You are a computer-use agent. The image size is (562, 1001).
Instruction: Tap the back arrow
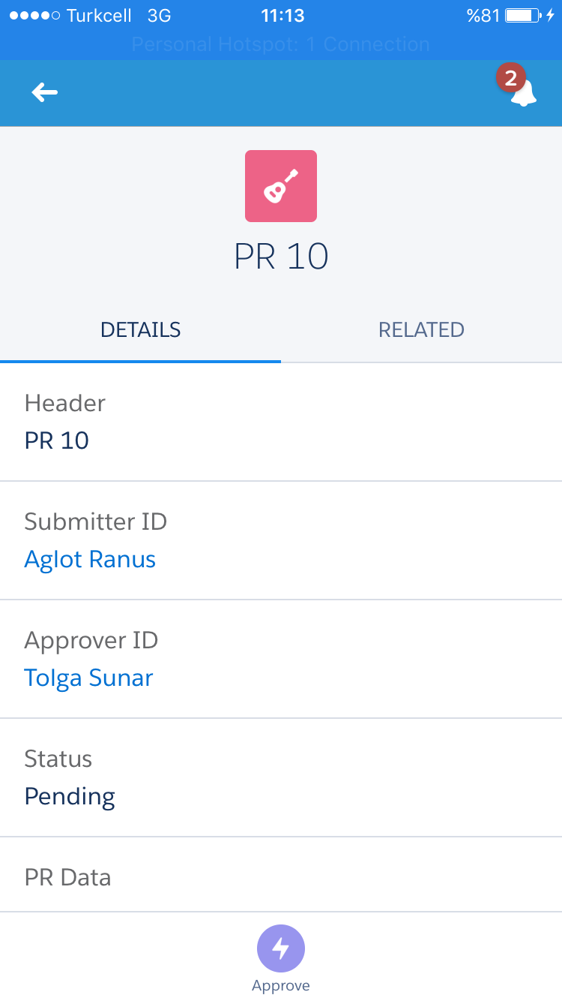pyautogui.click(x=45, y=92)
